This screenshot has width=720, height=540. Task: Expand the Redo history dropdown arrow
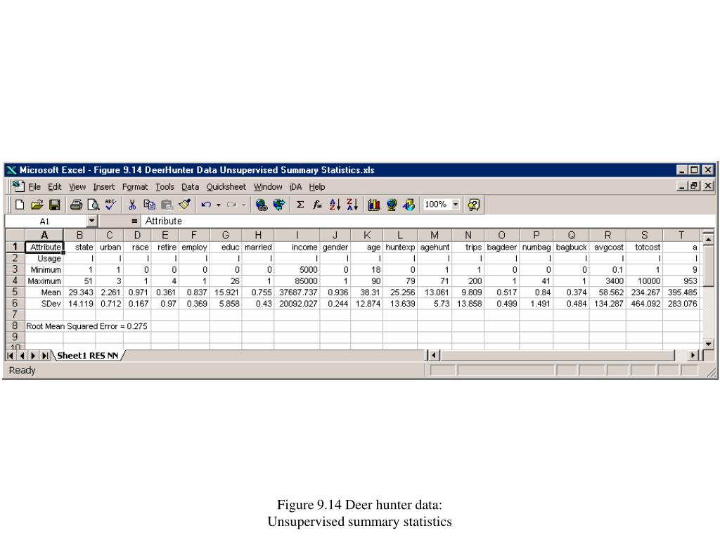pos(244,205)
